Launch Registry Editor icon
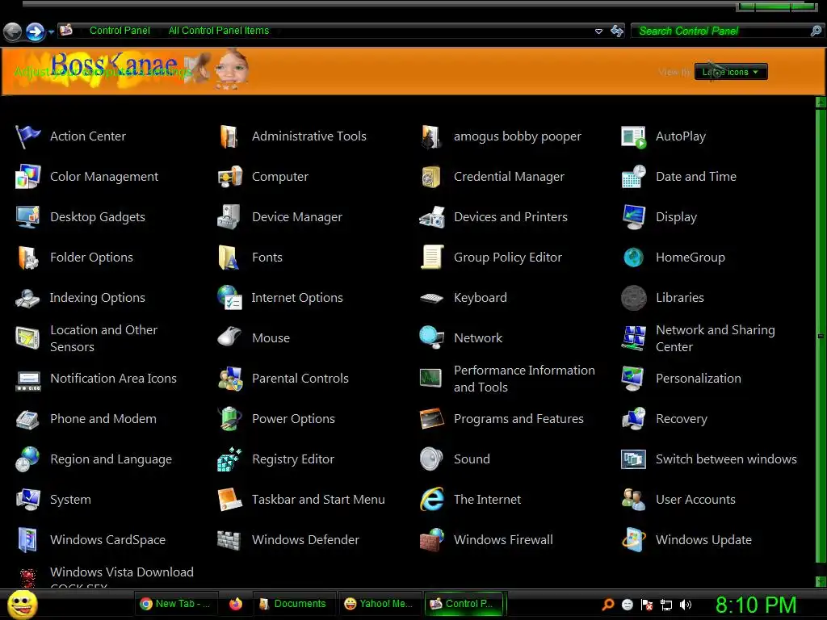This screenshot has width=827, height=620. (x=229, y=459)
